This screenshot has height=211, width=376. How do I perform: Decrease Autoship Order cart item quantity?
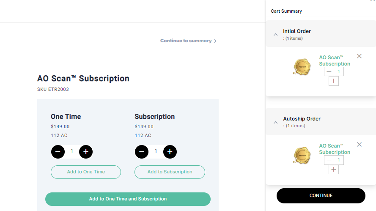[x=329, y=160]
